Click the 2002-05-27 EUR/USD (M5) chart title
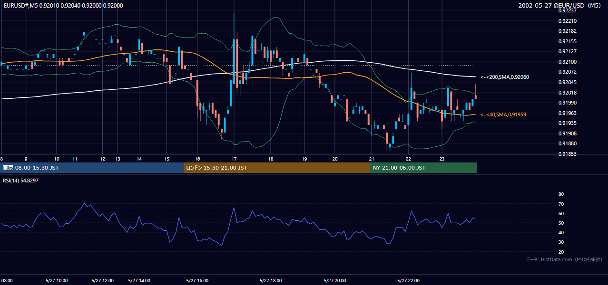 [x=560, y=6]
